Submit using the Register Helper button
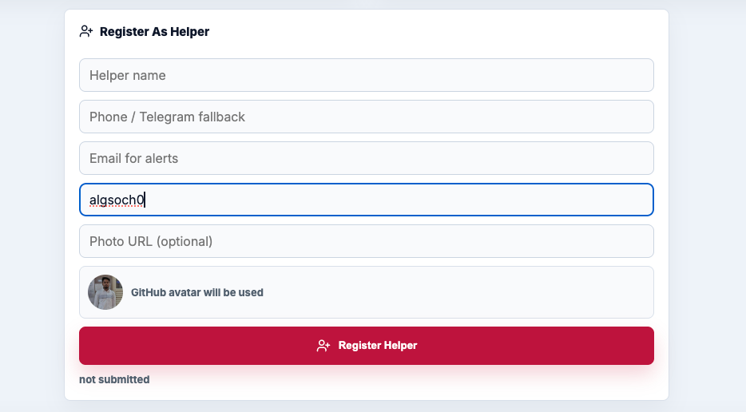Image resolution: width=746 pixels, height=412 pixels. [367, 346]
